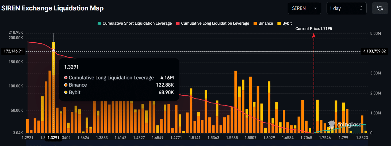Click the orange Binance dot in tooltip

point(66,85)
